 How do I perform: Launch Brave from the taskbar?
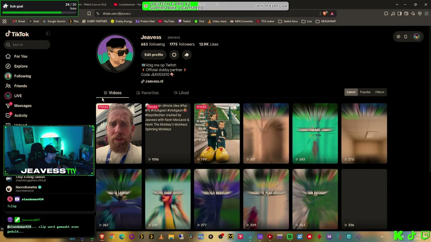pyautogui.click(x=102, y=237)
